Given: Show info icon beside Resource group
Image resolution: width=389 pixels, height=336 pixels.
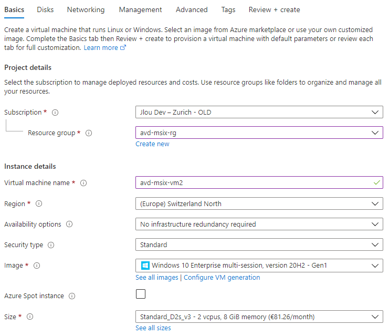Looking at the screenshot, I should pyautogui.click(x=89, y=133).
